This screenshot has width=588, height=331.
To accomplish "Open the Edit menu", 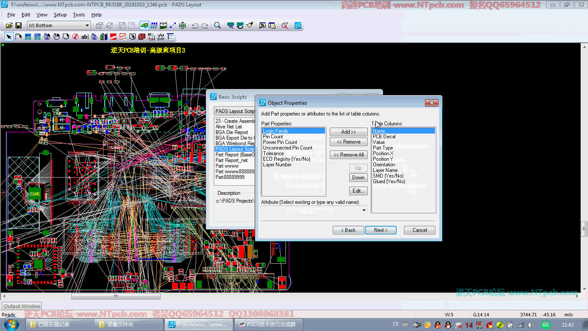I will click(x=26, y=15).
